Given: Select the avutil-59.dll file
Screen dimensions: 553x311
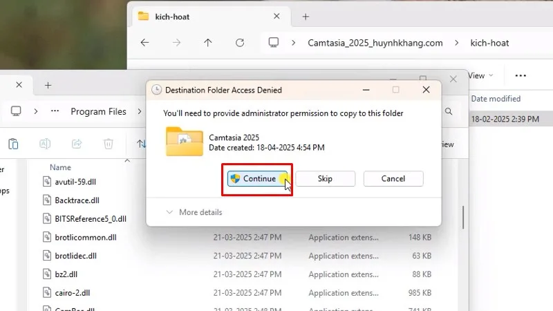Looking at the screenshot, I should click(75, 182).
